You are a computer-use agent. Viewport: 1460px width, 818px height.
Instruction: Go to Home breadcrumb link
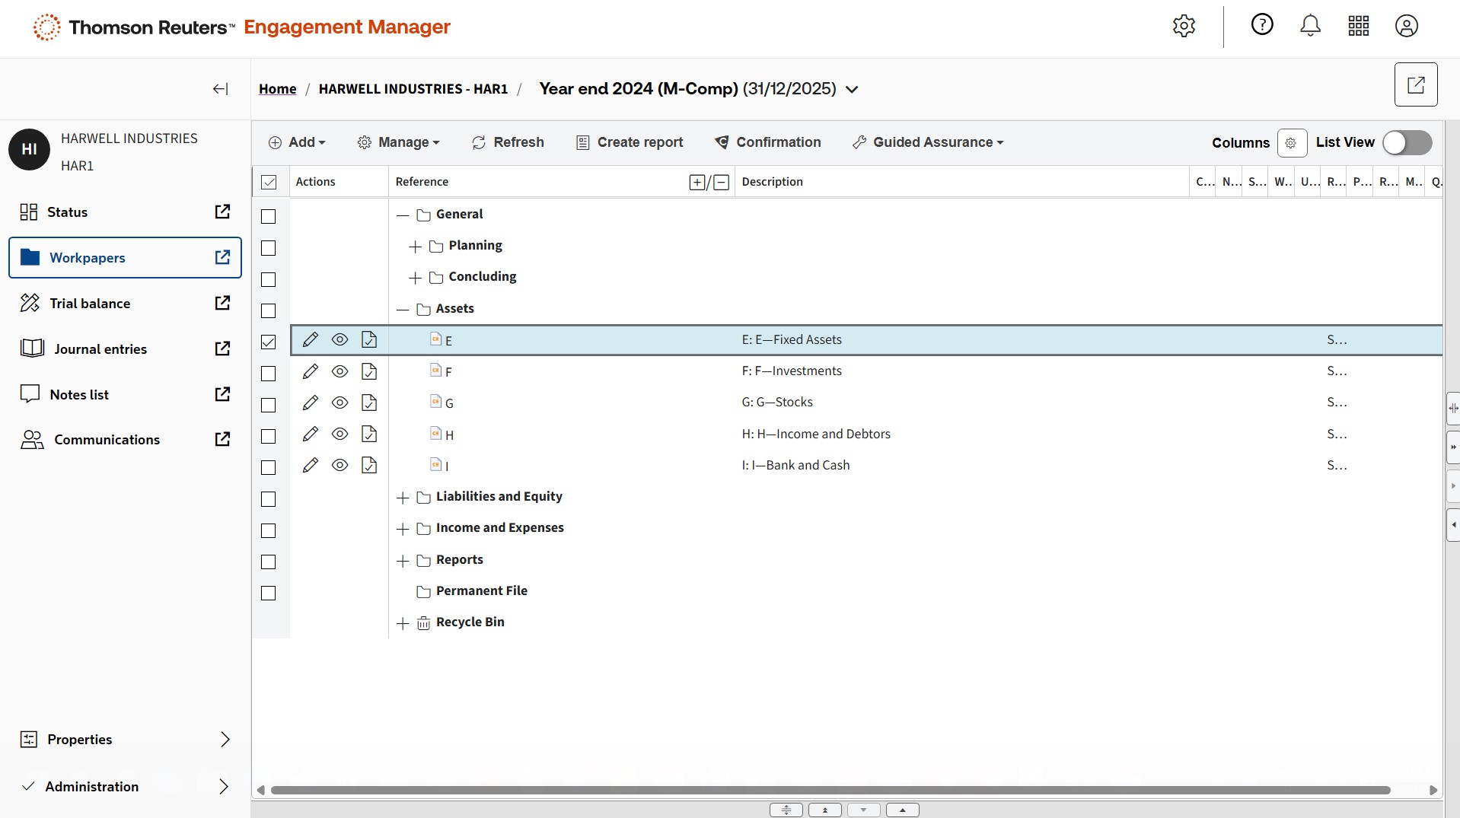tap(277, 89)
